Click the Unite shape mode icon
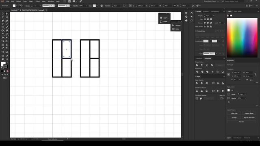Screen dimensions: 260x146 pyautogui.click(x=197, y=65)
